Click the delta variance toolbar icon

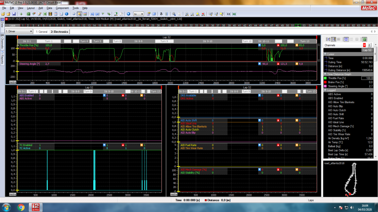161,14
